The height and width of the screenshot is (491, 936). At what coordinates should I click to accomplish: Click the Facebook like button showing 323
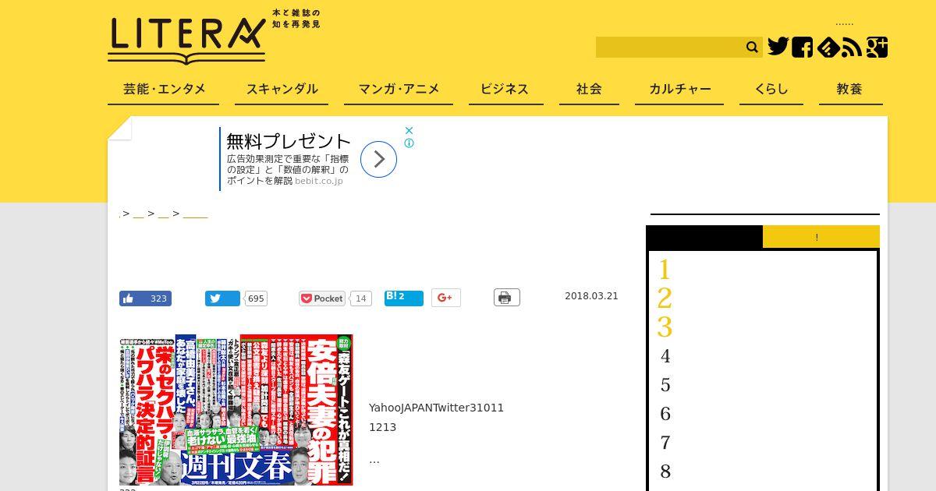[x=145, y=298]
